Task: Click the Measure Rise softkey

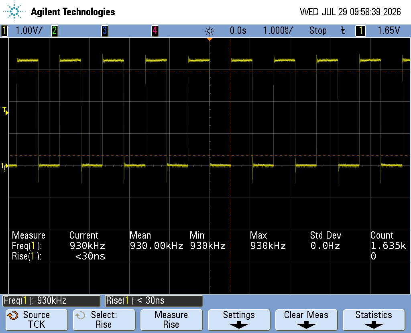Action: tap(171, 320)
